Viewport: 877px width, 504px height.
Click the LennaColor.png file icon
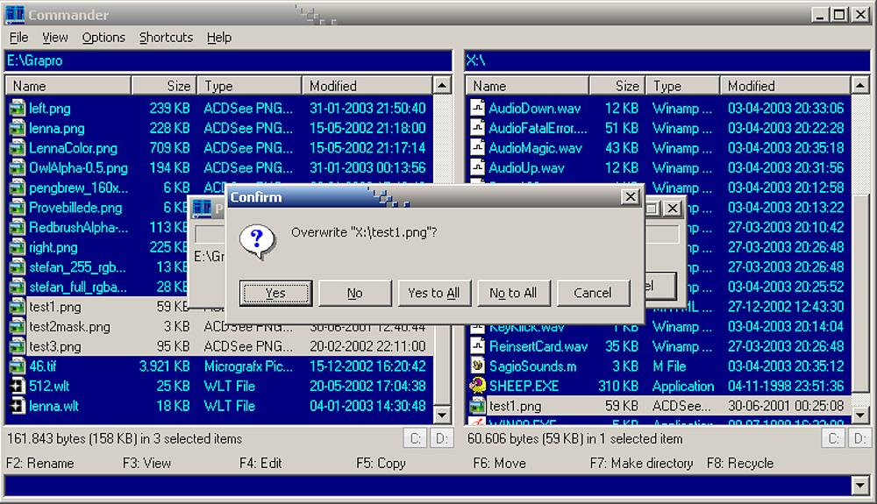[18, 148]
